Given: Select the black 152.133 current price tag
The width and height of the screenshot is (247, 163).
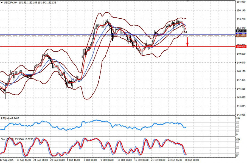Looking at the screenshot, I should [241, 31].
